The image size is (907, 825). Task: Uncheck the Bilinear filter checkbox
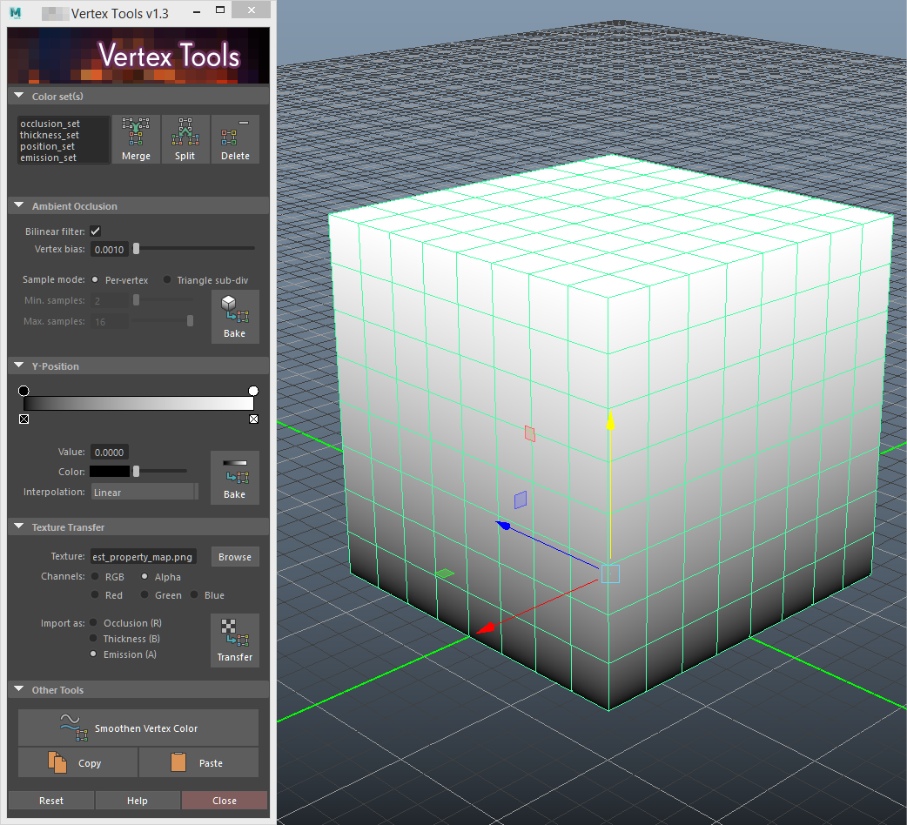[x=96, y=231]
